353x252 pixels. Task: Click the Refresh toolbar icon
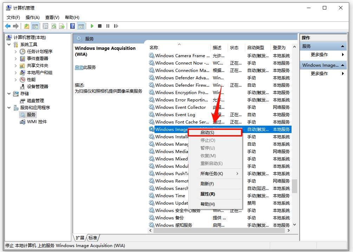click(x=54, y=26)
